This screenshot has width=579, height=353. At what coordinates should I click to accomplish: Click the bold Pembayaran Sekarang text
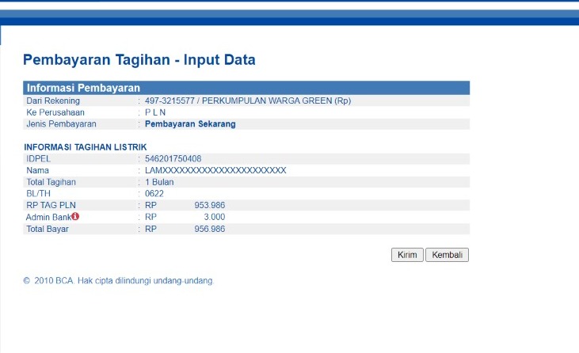[190, 124]
